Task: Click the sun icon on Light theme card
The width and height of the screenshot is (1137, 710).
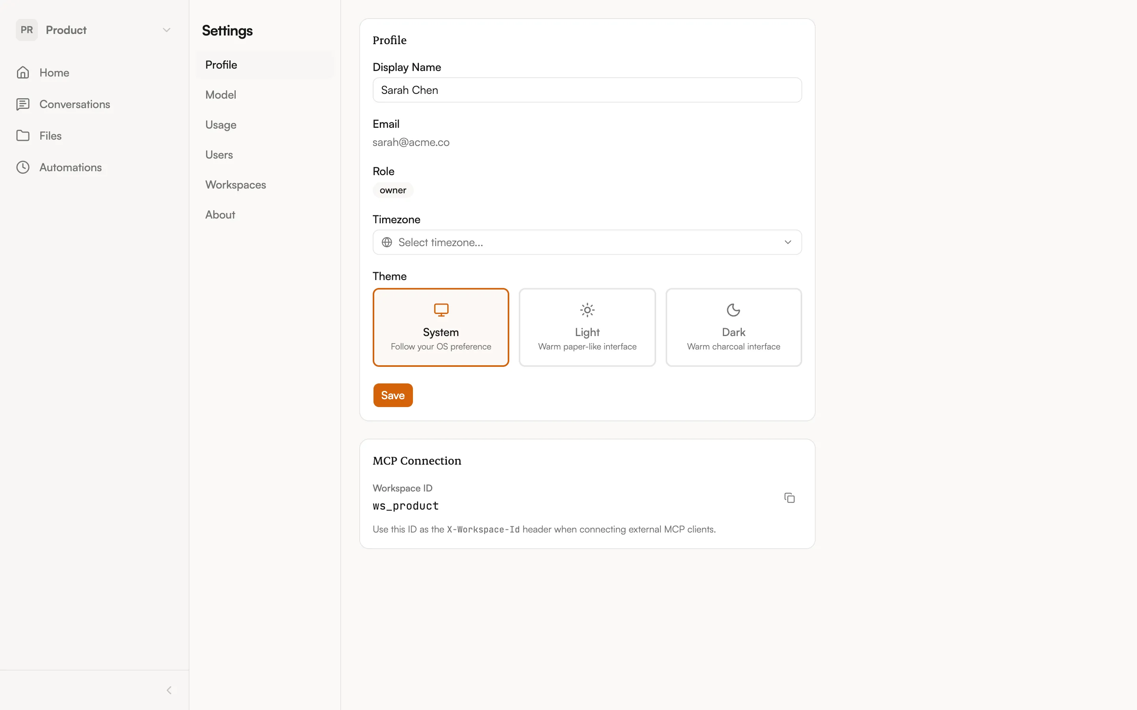Action: pyautogui.click(x=587, y=310)
